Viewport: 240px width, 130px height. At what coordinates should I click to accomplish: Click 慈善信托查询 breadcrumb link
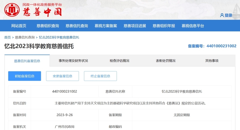25,37
